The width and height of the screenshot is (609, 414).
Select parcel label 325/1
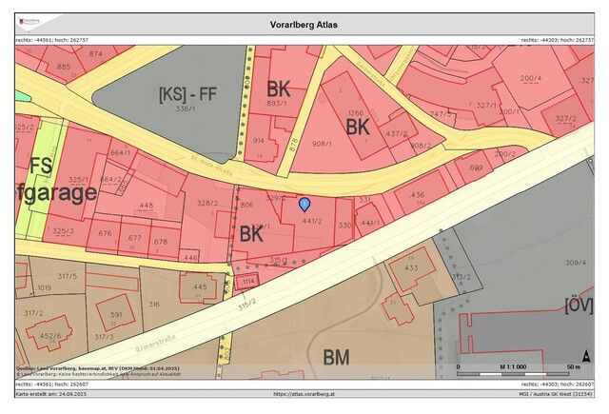(x=78, y=180)
